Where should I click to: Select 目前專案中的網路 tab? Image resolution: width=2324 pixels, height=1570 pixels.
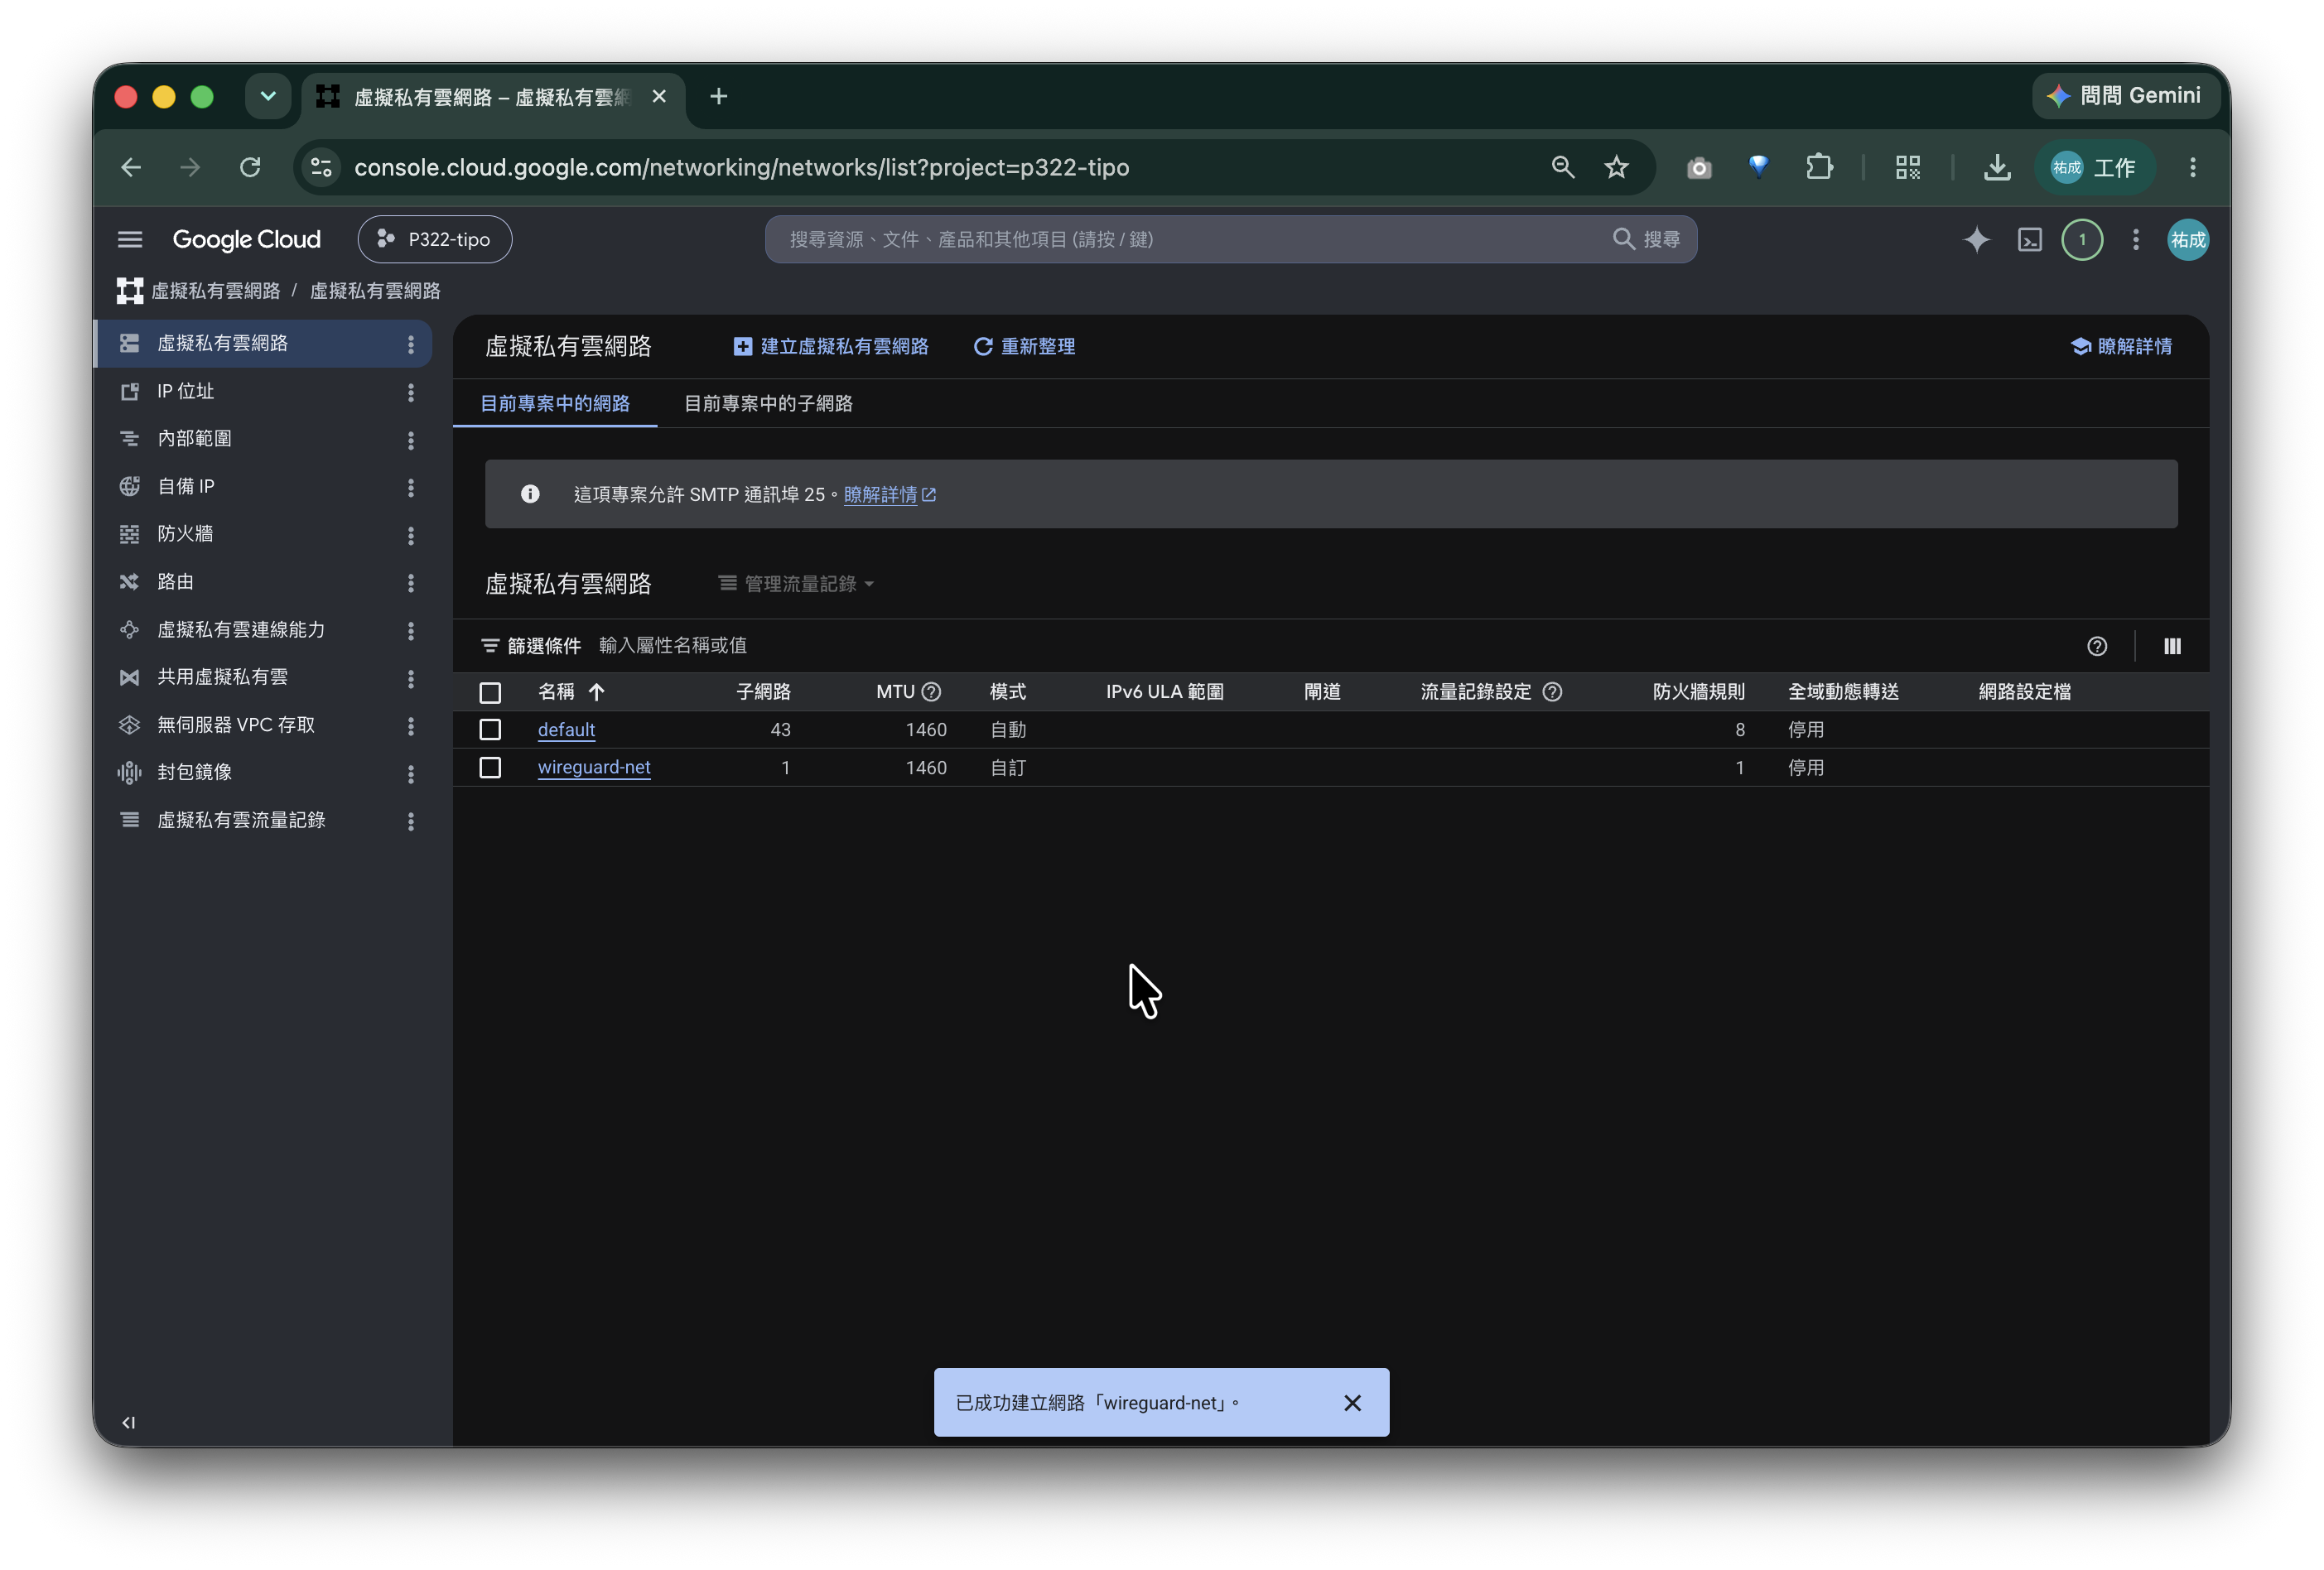[x=555, y=404]
